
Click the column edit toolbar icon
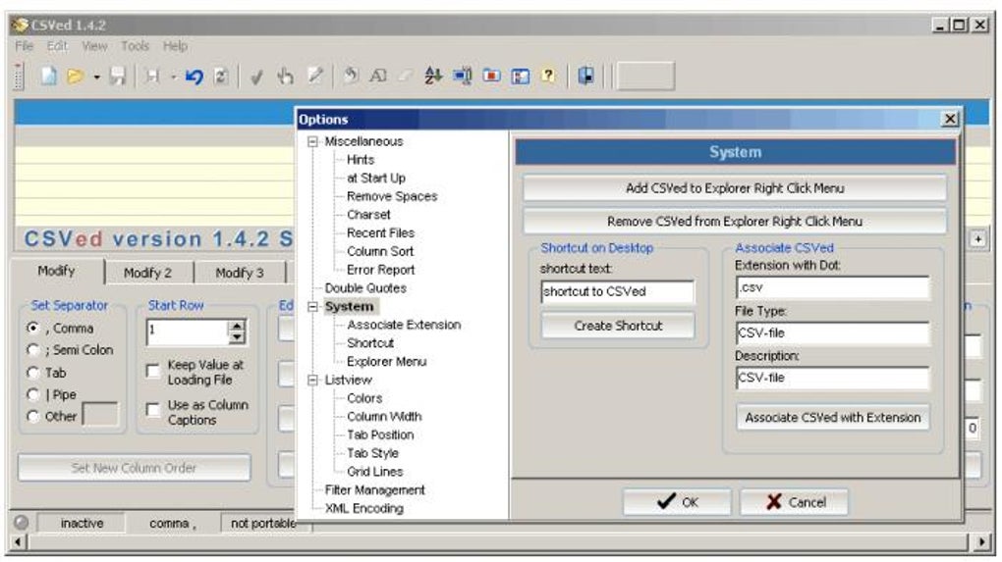pos(462,76)
